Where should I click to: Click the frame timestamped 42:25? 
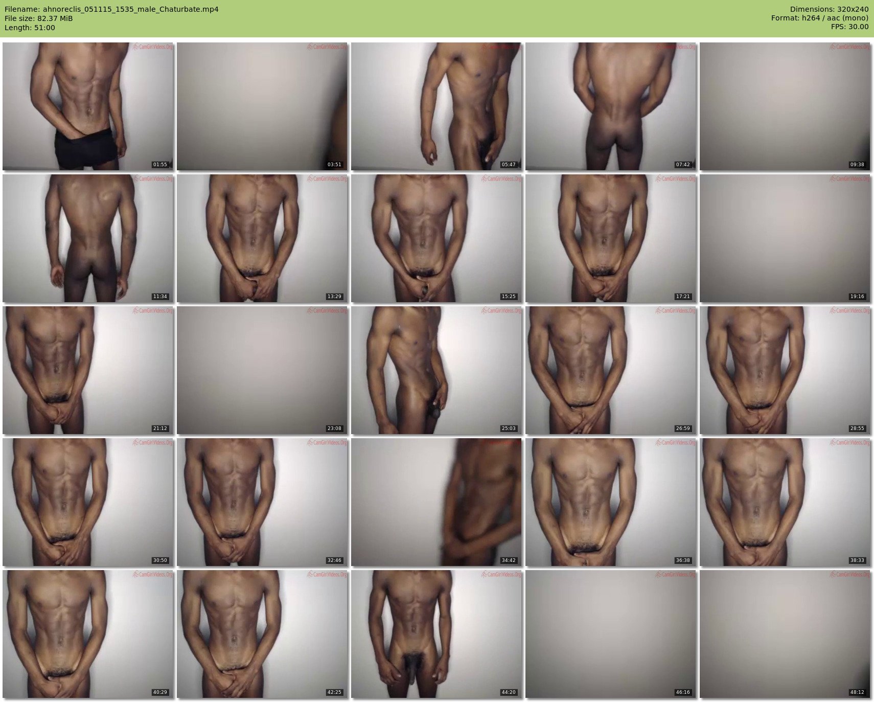(x=262, y=634)
